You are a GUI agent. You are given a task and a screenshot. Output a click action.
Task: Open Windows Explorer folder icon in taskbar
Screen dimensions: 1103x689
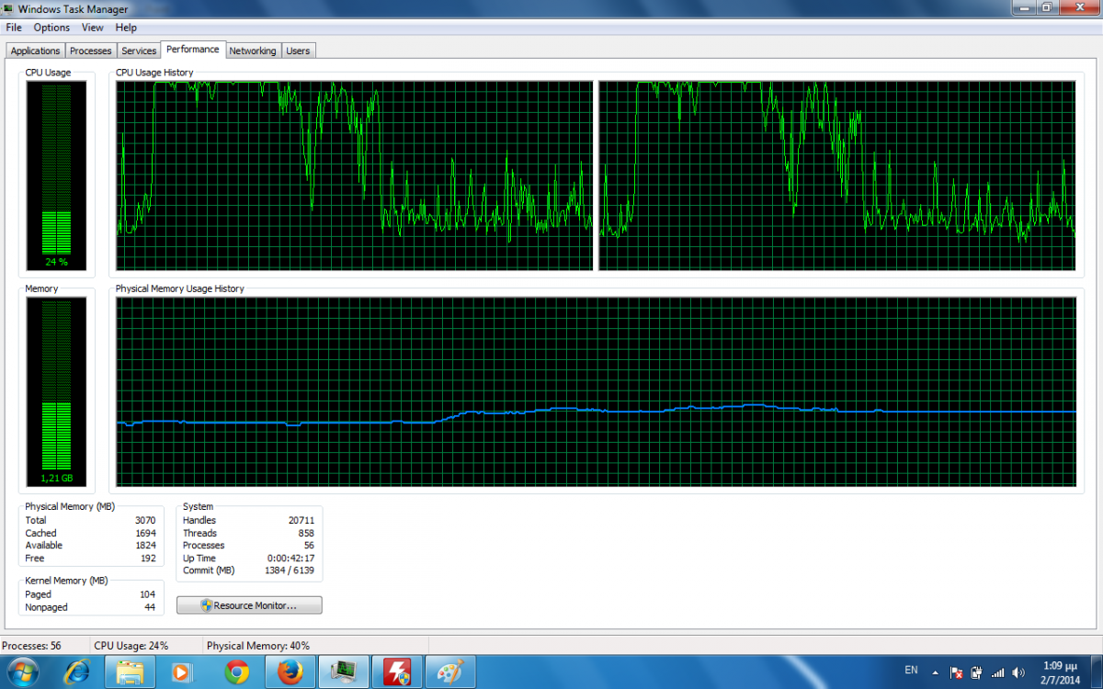click(x=130, y=672)
